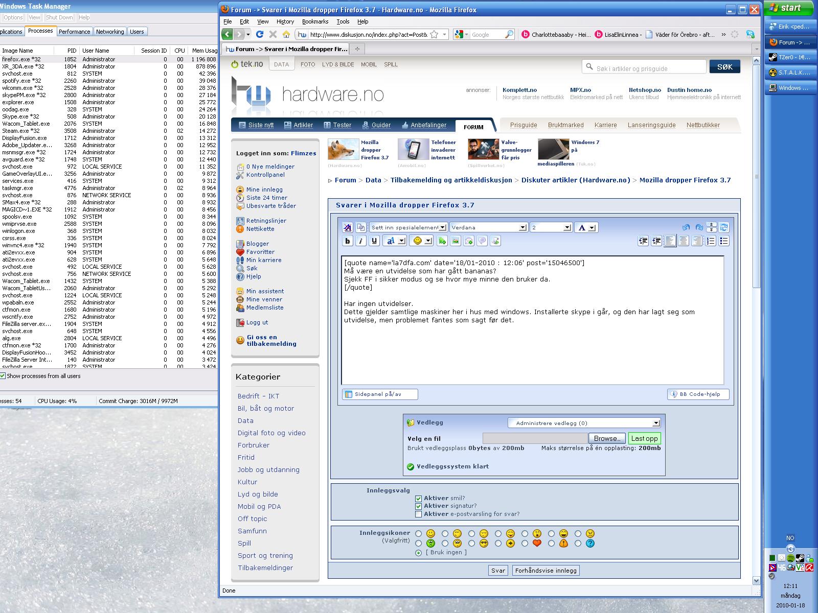Switch to the Performance tab in Task Manager
Image resolution: width=818 pixels, height=613 pixels.
[x=74, y=32]
